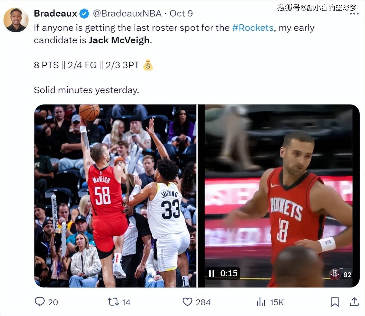
Task: Open the Rockets 18 video thumbnail
Action: [279, 196]
